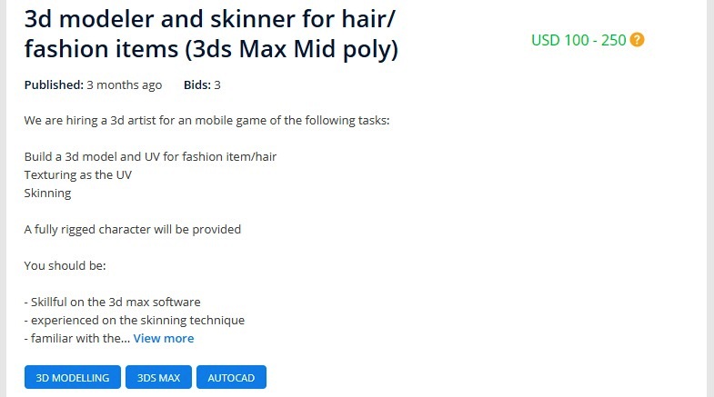Click the truncated 'familiar with the...' text
Viewport: 714px width, 397px height.
(x=77, y=339)
